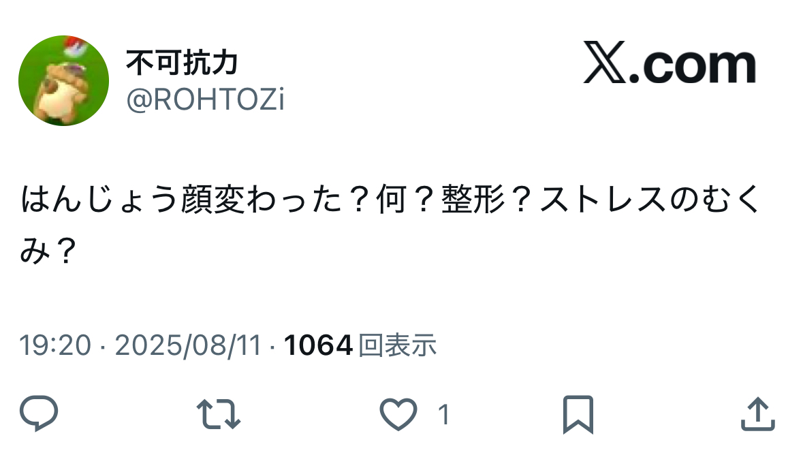Bookmark this post with the bookmark icon
The height and width of the screenshot is (455, 803).
(x=578, y=414)
